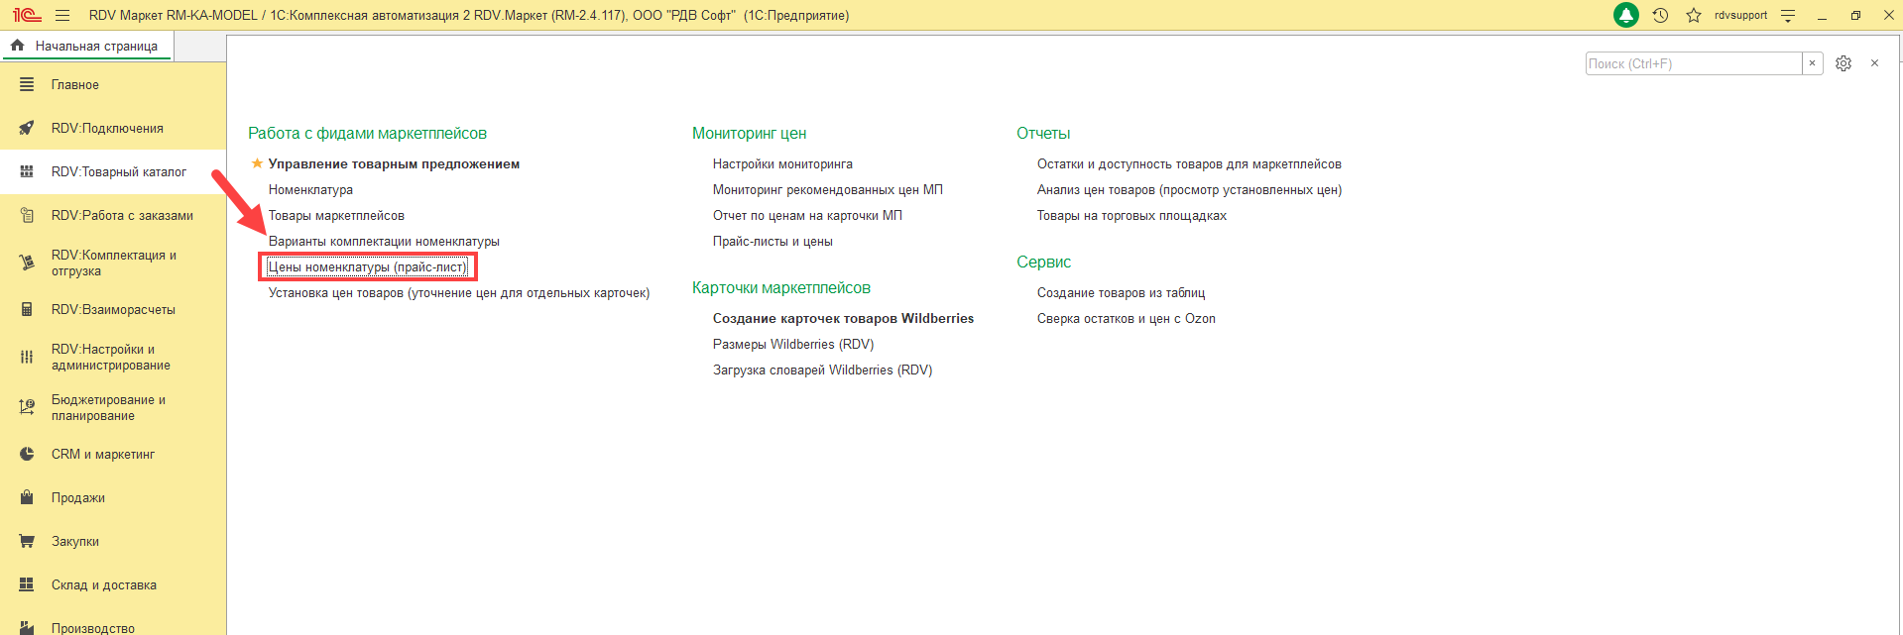Click the green notification bell icon
The height and width of the screenshot is (635, 1903).
1626,15
